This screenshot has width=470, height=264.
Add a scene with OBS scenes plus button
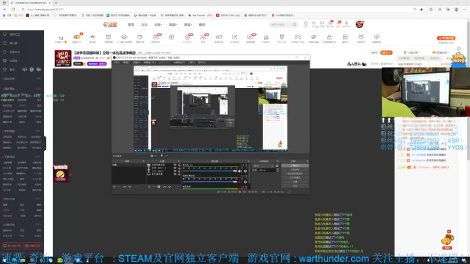[114, 187]
